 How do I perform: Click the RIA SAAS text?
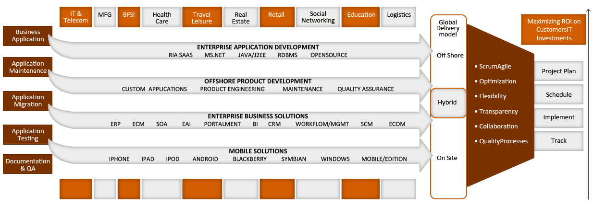pos(181,55)
